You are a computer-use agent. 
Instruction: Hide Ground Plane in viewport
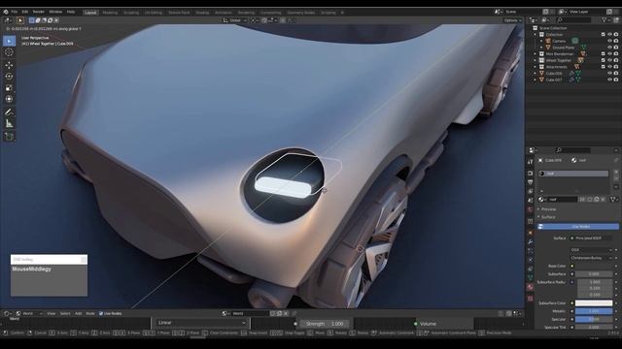click(x=610, y=48)
